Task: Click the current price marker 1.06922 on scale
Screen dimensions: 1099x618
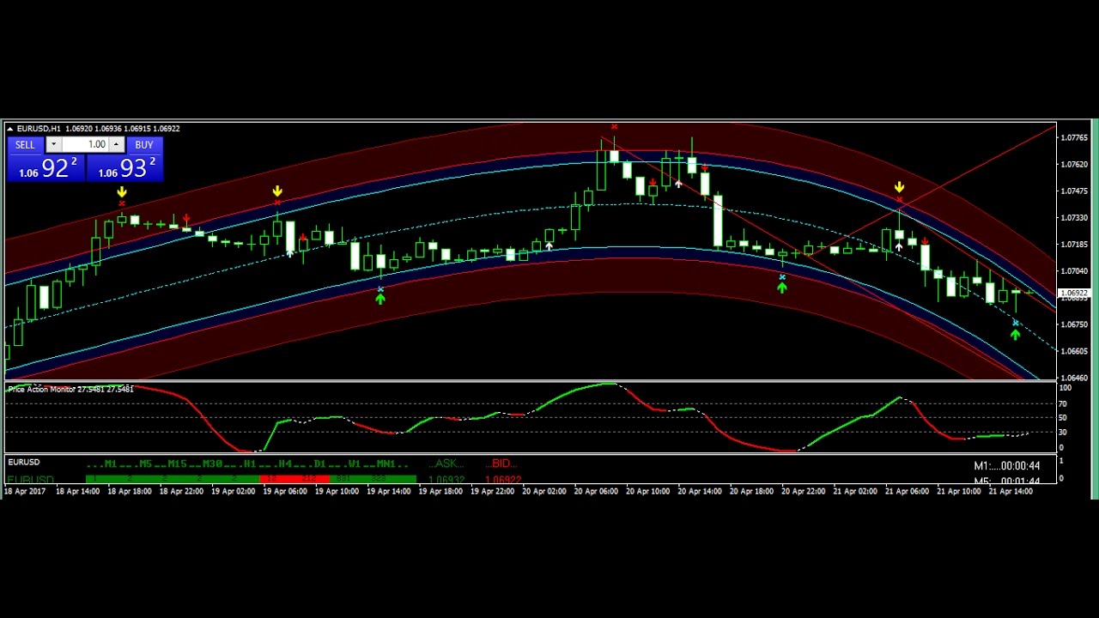Action: 1074,293
